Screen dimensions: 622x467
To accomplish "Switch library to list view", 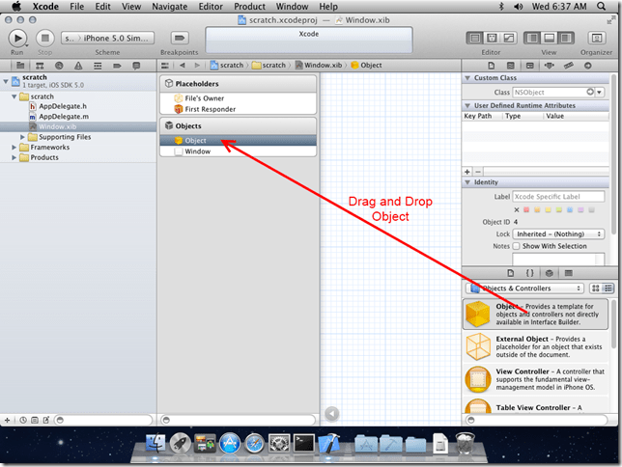I will [x=608, y=288].
